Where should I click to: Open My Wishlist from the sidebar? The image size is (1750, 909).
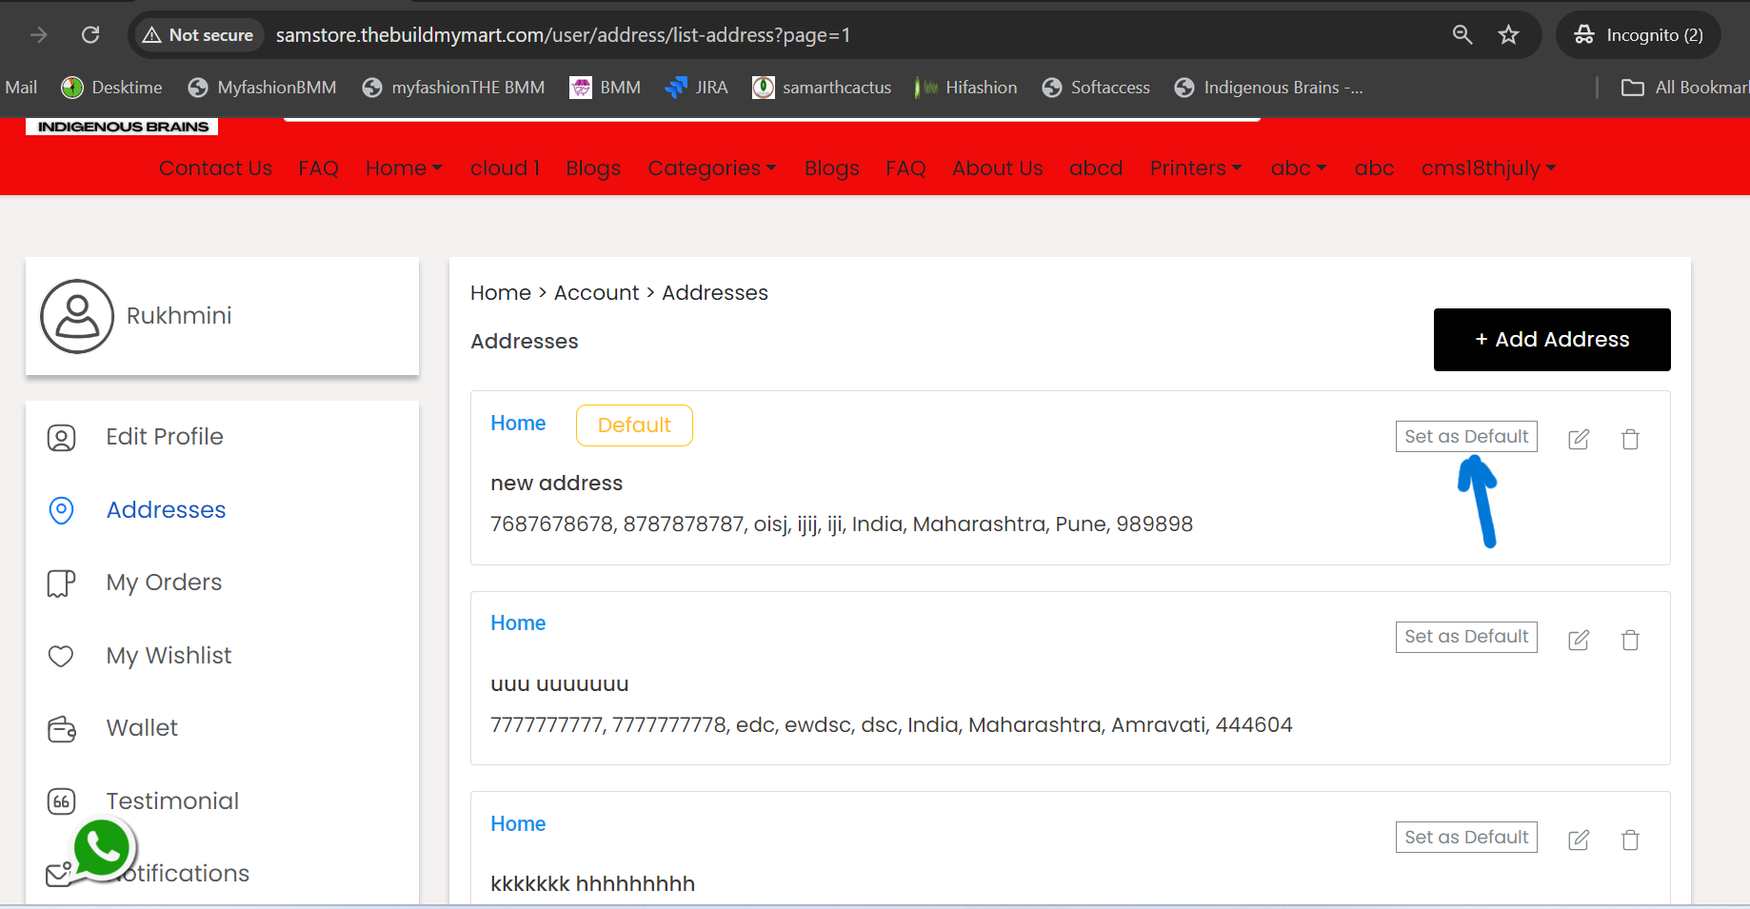pos(169,656)
